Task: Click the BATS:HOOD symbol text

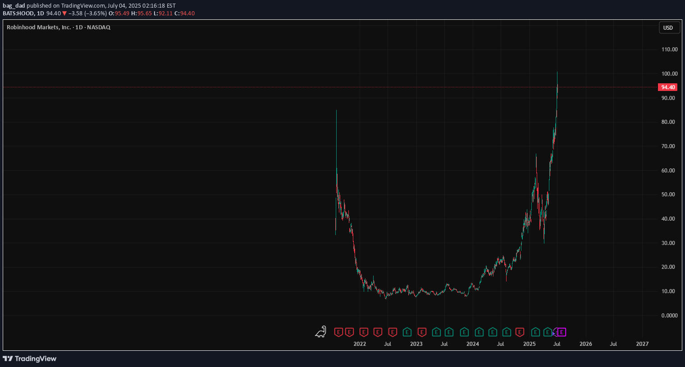Action: 18,14
